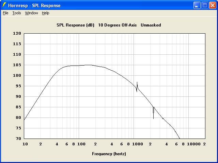This screenshot has height=163, width=218.
Task: Open the File menu
Action: (x=5, y=13)
